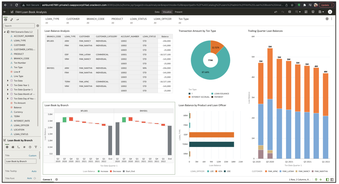The height and width of the screenshot is (184, 339).
Task: Select the Date/Time clock properties icon
Action: point(30,147)
